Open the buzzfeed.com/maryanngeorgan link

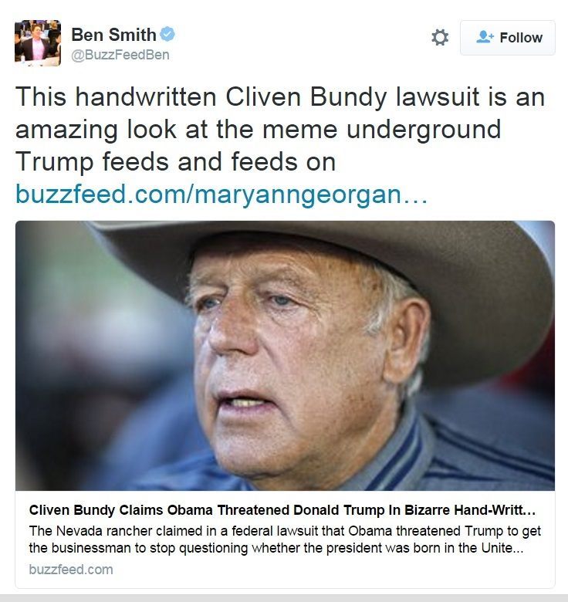[221, 194]
